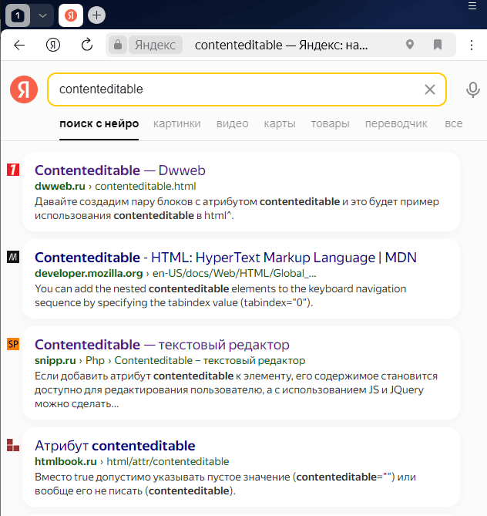Open Атрибут contenteditable result
This screenshot has width=487, height=516.
click(x=115, y=446)
